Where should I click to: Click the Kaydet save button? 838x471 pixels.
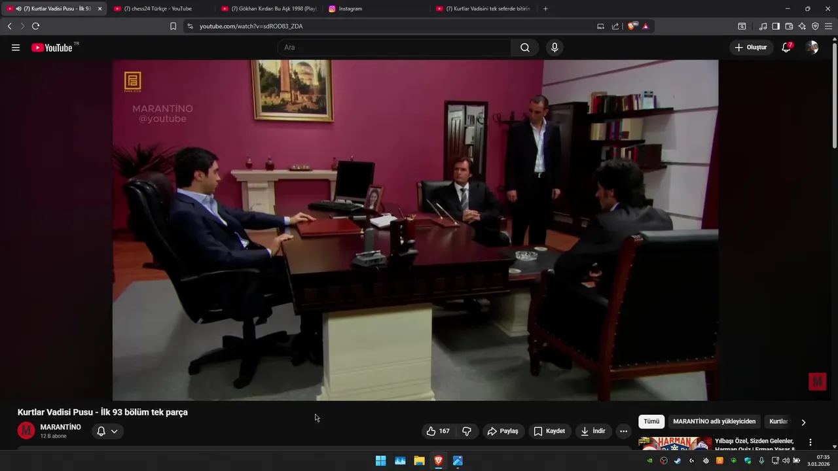click(x=549, y=431)
